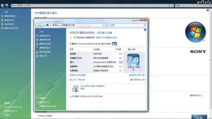Open 調整索引選項 indexing options icon
The image size is (212, 119).
coord(37,44)
